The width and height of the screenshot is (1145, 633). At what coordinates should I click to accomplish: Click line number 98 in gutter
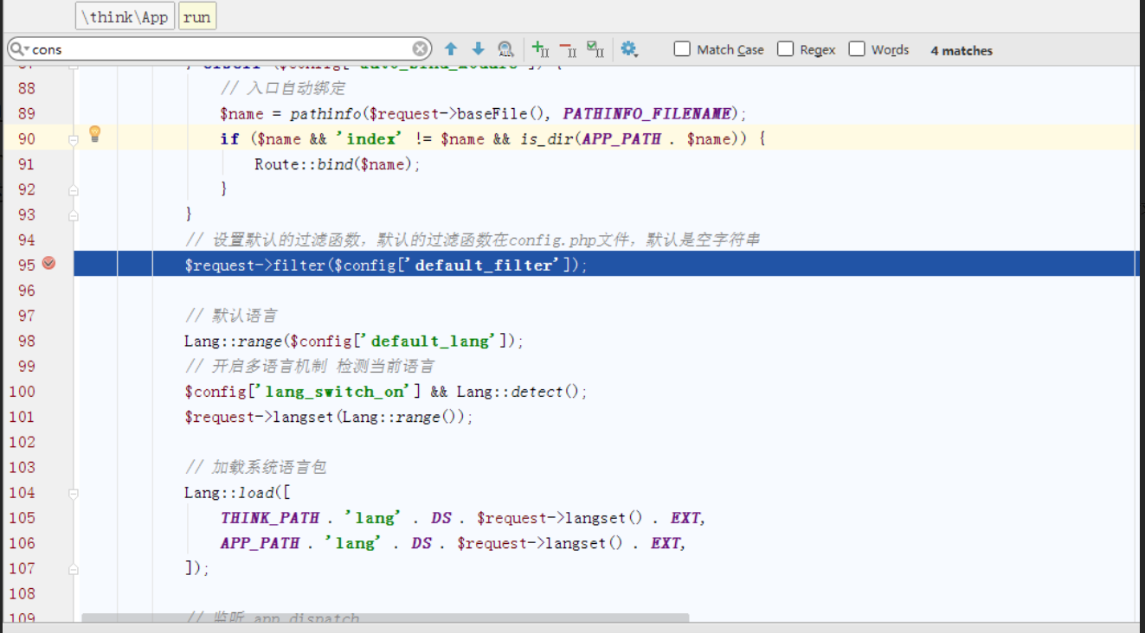pyautogui.click(x=26, y=341)
